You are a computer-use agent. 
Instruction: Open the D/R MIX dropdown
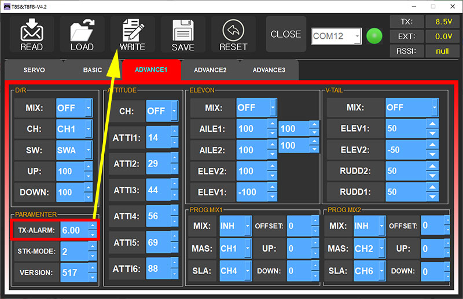[x=88, y=108]
